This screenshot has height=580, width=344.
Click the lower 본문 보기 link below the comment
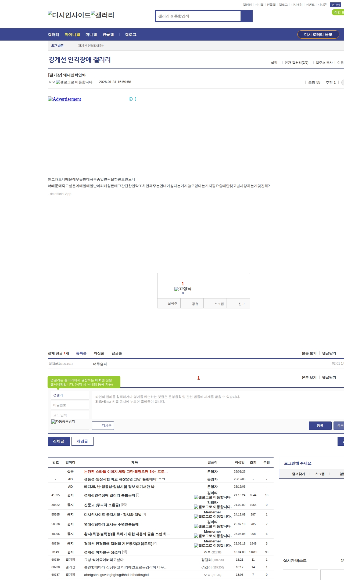tap(309, 377)
